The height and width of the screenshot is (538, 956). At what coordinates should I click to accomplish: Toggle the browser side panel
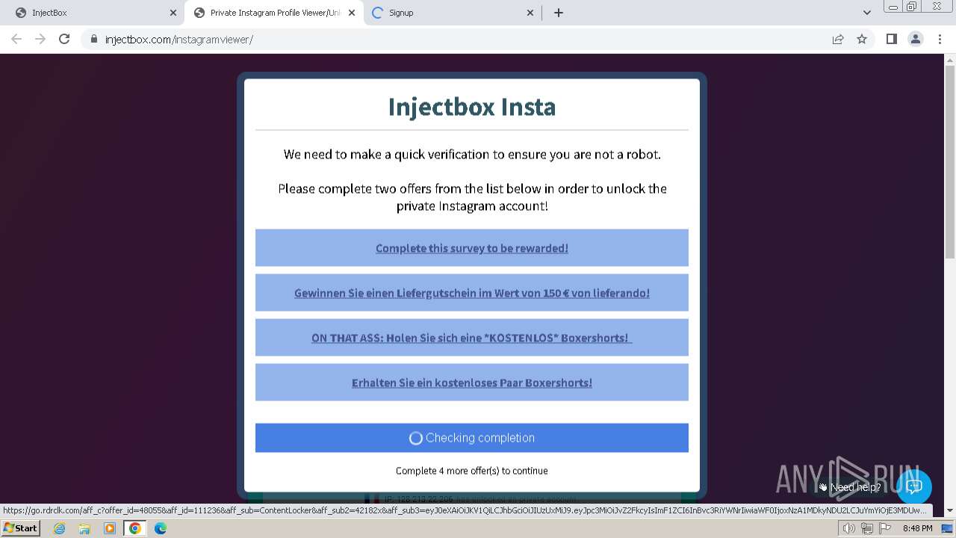891,40
